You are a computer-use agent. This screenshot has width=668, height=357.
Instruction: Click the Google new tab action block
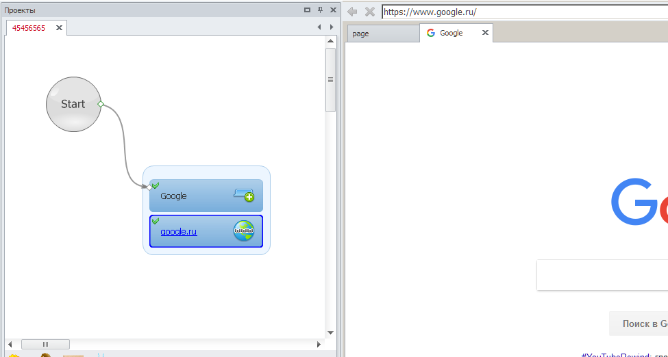point(206,196)
